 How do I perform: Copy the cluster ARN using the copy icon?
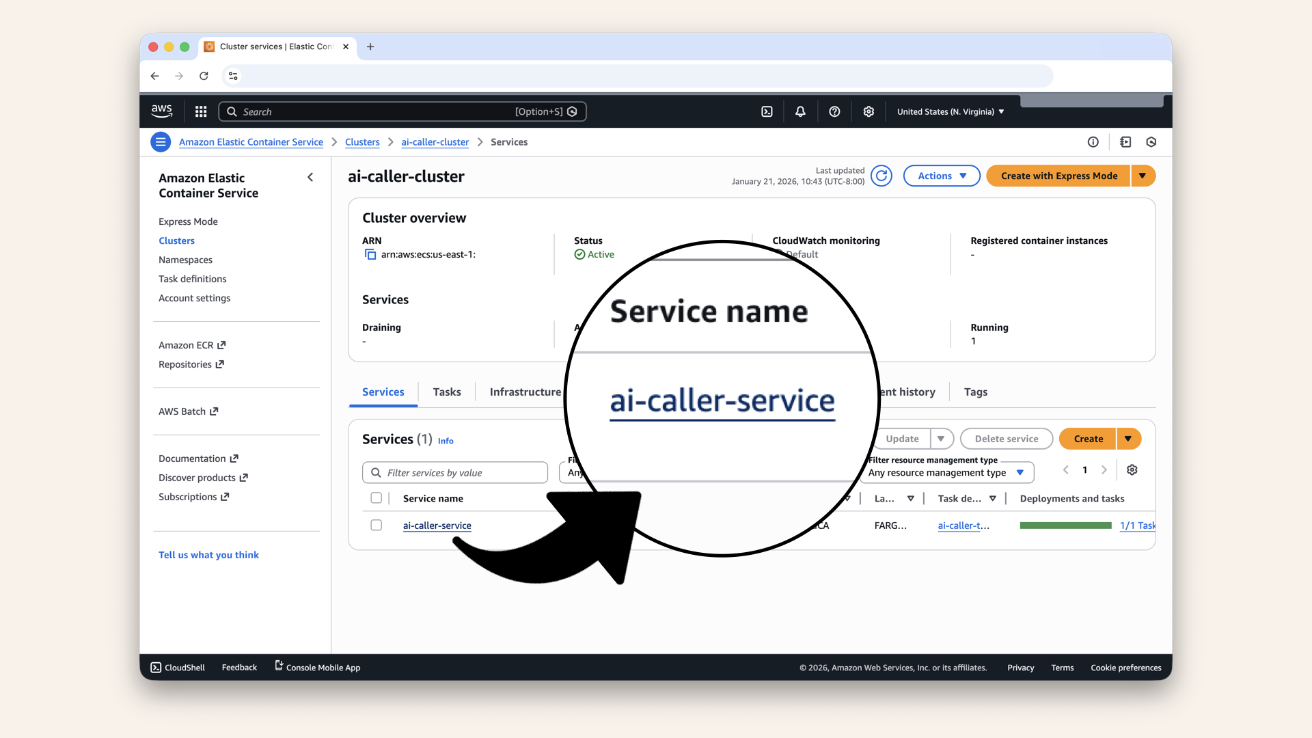point(370,254)
